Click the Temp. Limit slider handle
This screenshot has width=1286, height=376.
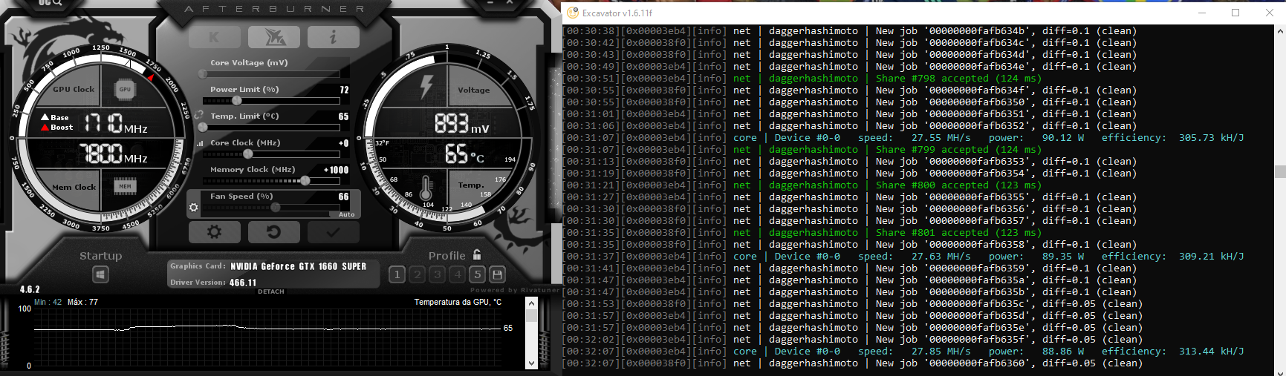(203, 127)
